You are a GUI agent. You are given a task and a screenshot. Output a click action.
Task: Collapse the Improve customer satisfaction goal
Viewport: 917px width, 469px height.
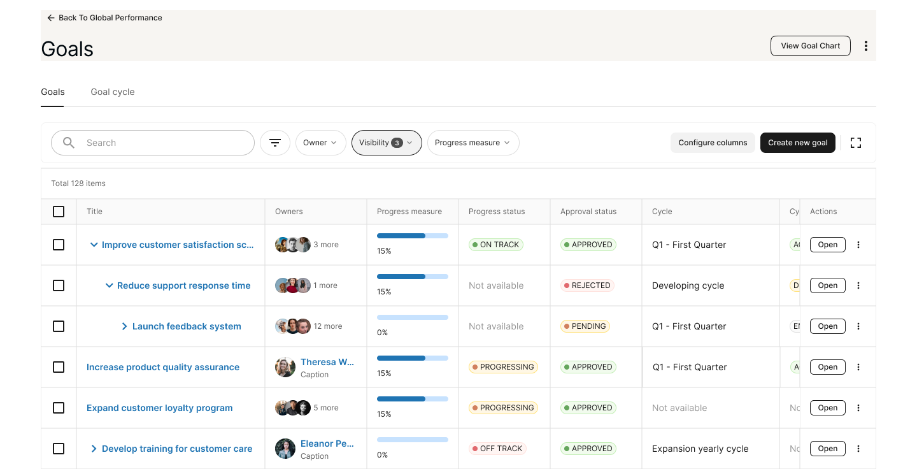94,244
